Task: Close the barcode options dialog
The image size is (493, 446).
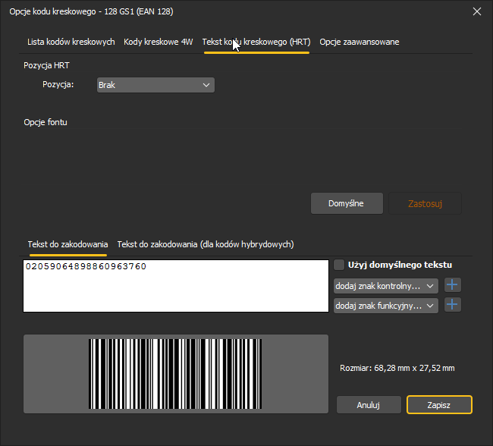Action: click(x=476, y=11)
